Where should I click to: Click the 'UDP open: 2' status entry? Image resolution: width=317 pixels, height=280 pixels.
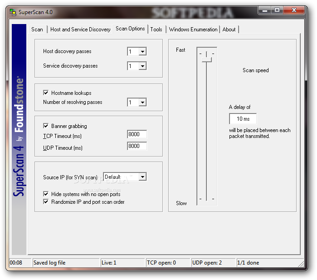[x=214, y=263]
